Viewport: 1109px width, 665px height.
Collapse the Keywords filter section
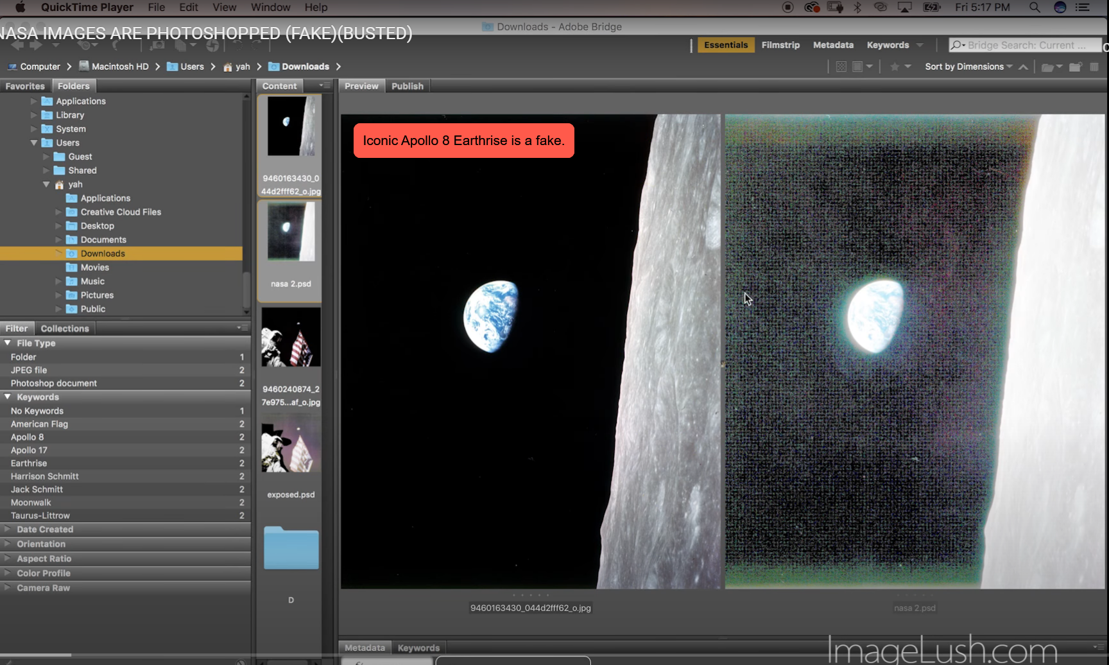click(x=8, y=397)
